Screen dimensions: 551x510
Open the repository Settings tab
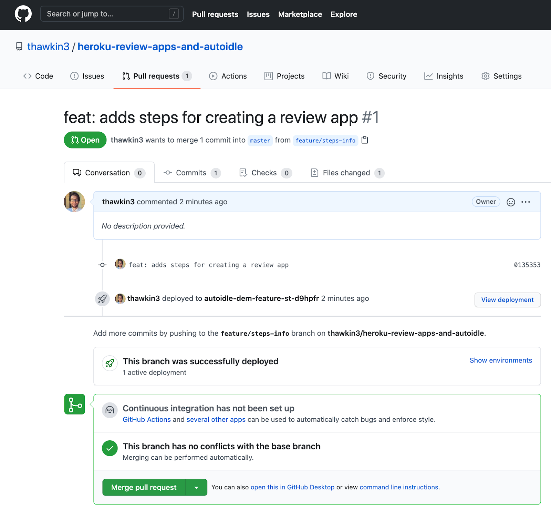click(x=502, y=76)
